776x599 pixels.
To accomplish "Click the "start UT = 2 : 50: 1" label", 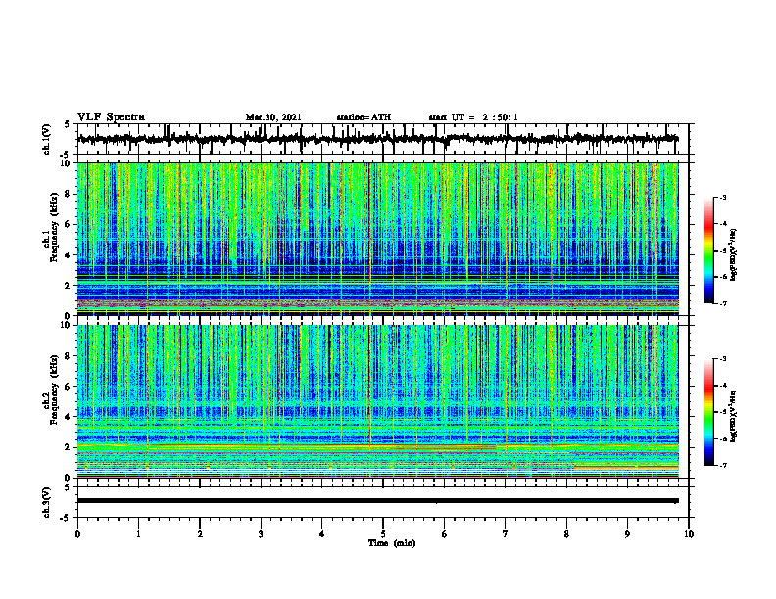I will click(x=473, y=117).
